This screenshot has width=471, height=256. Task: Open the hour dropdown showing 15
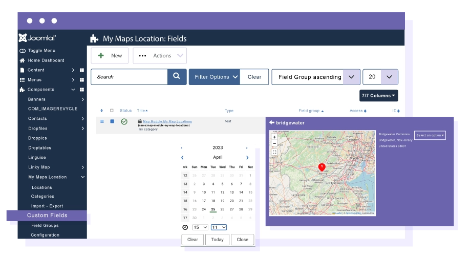click(x=200, y=227)
